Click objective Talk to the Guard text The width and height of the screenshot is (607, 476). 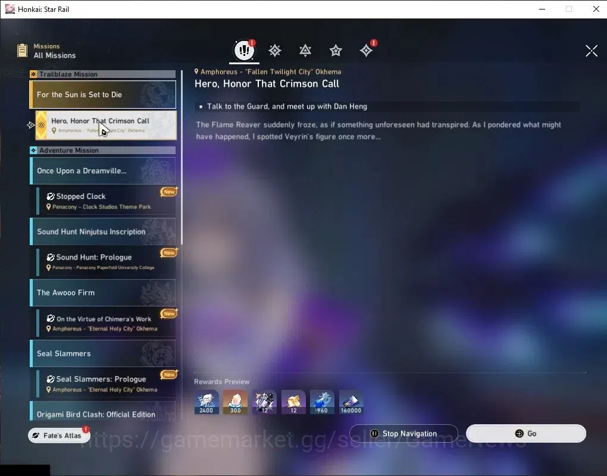pos(287,107)
